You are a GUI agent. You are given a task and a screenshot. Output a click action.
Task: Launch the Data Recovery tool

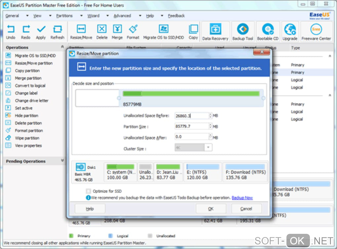click(x=215, y=32)
